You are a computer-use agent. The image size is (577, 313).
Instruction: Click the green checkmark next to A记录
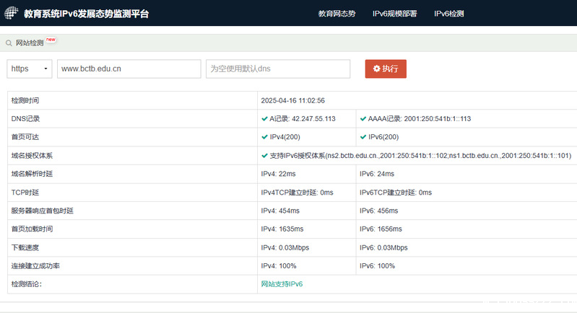point(265,118)
